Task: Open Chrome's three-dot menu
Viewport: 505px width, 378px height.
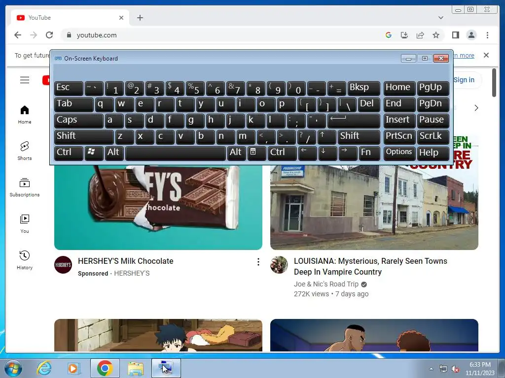Action: tap(487, 35)
